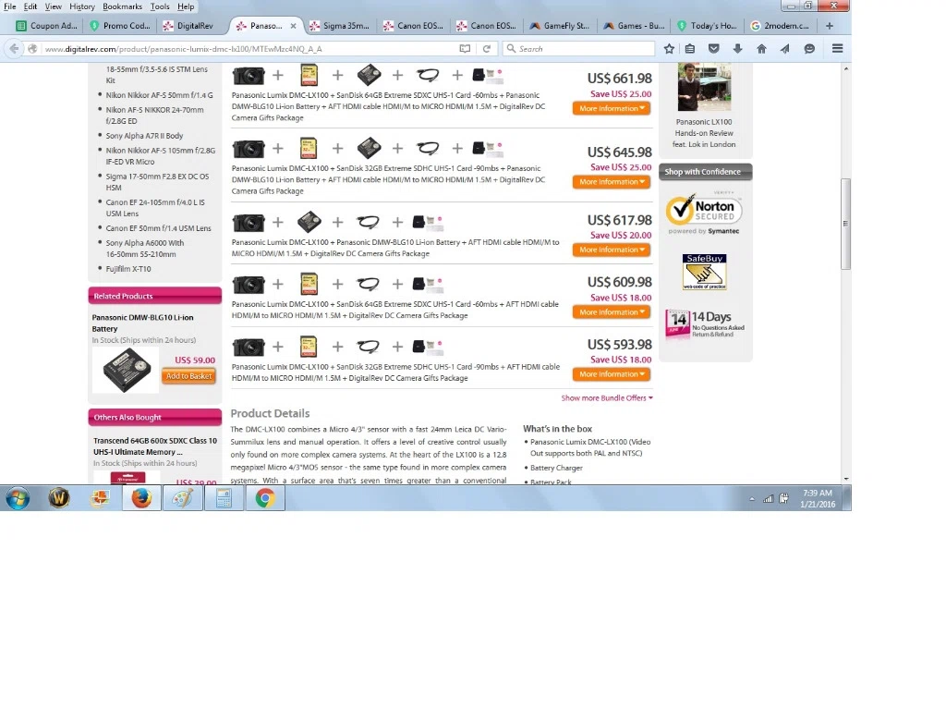
Task: Open the Tools menu
Action: [x=160, y=6]
